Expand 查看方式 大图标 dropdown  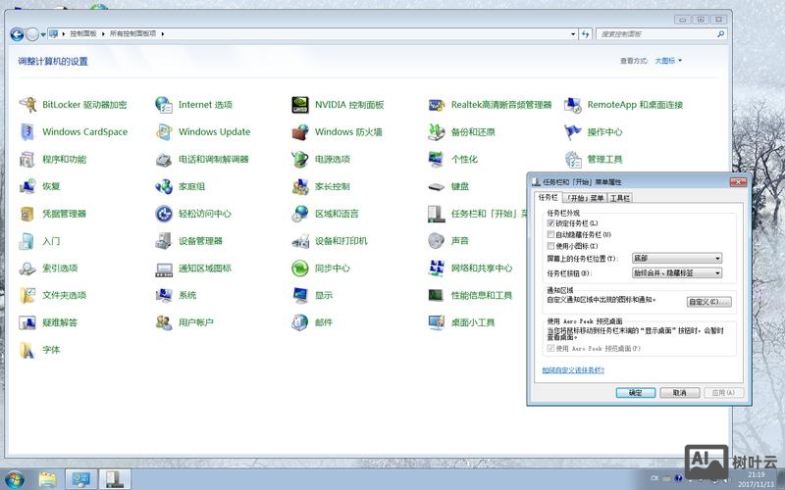click(x=668, y=61)
